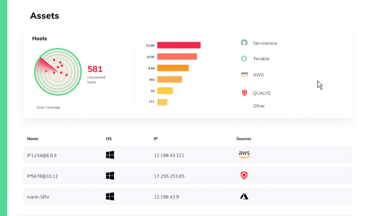Click the Windows OS icon for IP5678@33.12
Image resolution: width=365 pixels, height=216 pixels.
[110, 176]
